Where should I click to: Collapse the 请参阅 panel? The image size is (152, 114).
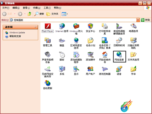(35, 27)
